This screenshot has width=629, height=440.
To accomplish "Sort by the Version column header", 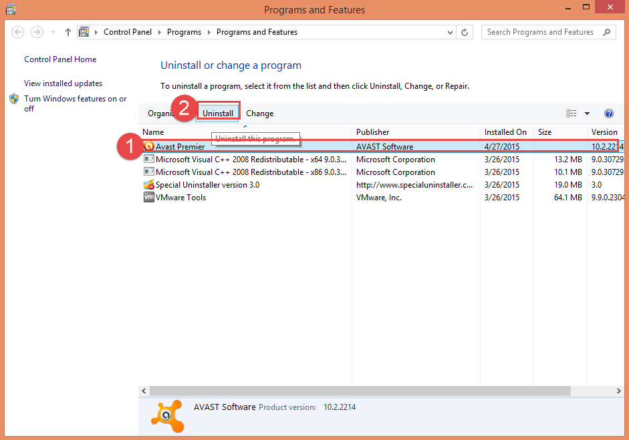I will click(604, 132).
